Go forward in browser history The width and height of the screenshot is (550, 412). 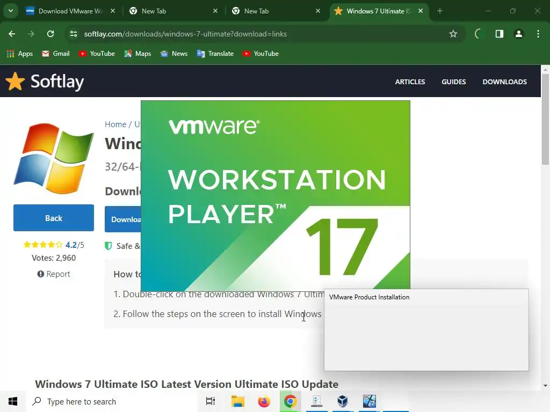(x=31, y=34)
